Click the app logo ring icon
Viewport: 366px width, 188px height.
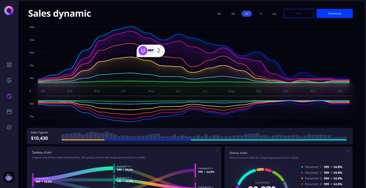click(x=9, y=10)
